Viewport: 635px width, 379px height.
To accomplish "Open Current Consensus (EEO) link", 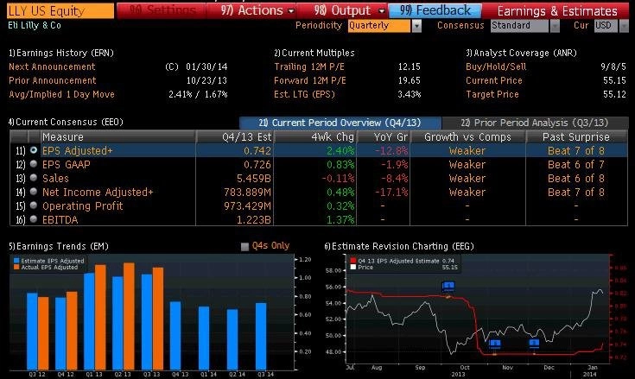I will tap(66, 122).
